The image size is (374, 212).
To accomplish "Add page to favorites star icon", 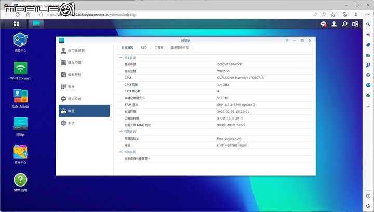I will [333, 15].
